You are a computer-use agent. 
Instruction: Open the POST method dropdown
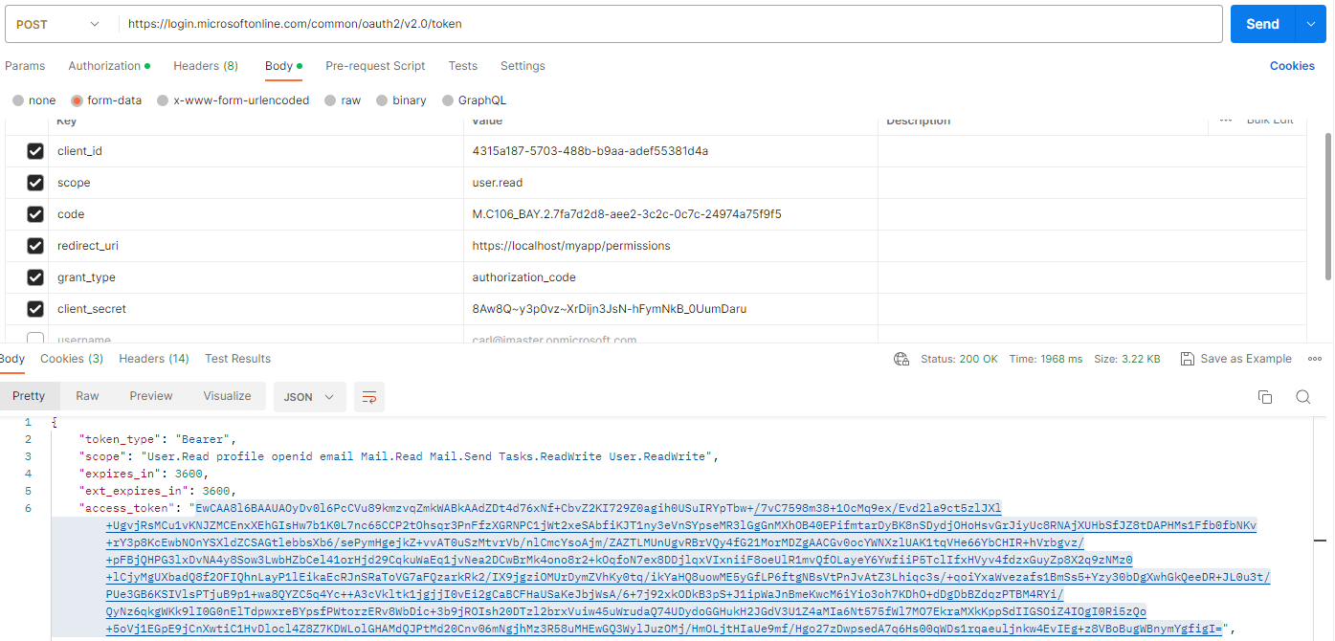tap(57, 24)
